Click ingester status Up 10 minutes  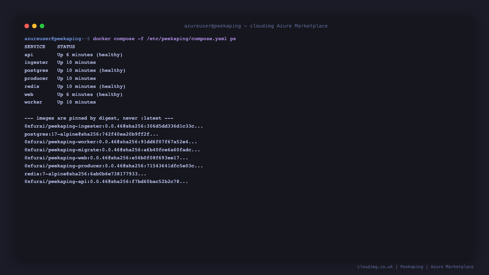click(x=76, y=63)
